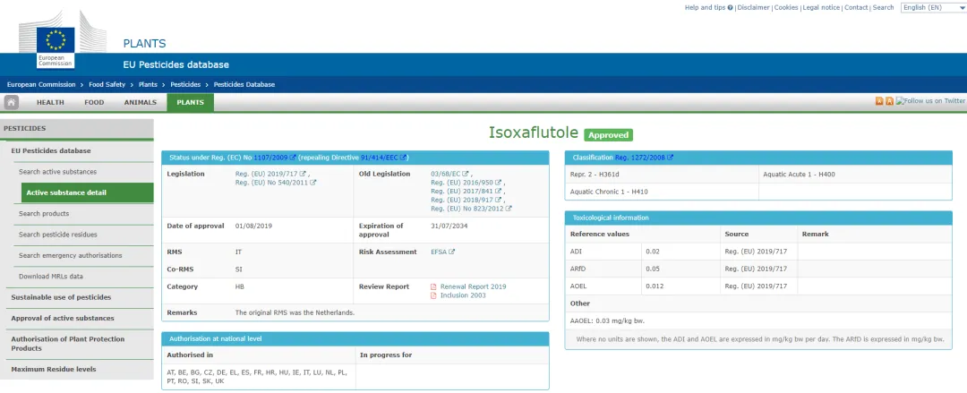Click the Aquatic Acute 1 - H400 cell

click(855, 175)
